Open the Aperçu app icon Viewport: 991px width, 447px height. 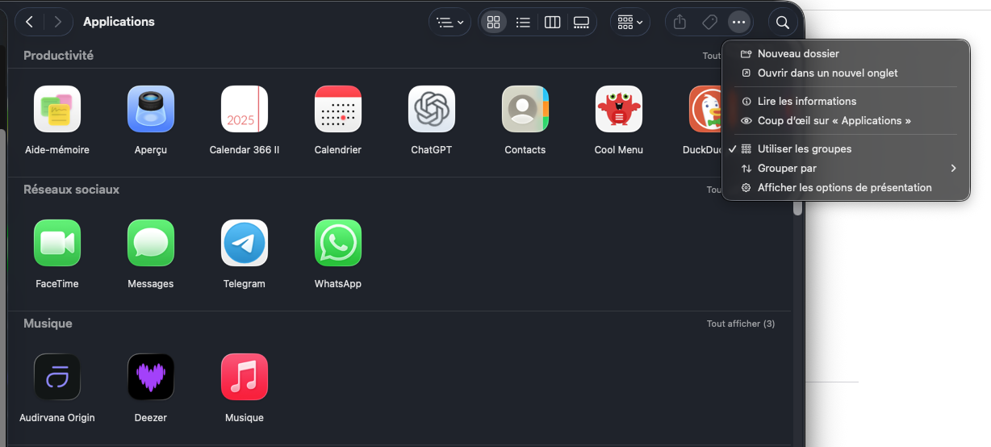(x=151, y=109)
